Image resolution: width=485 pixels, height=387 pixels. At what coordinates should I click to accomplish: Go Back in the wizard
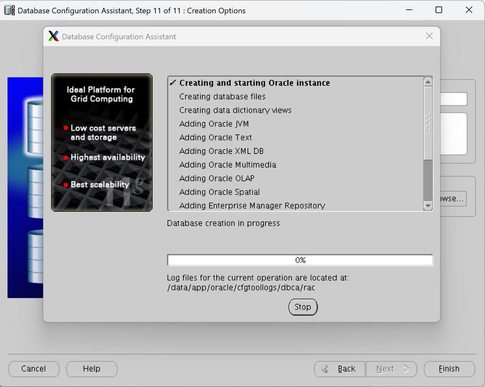pyautogui.click(x=339, y=369)
